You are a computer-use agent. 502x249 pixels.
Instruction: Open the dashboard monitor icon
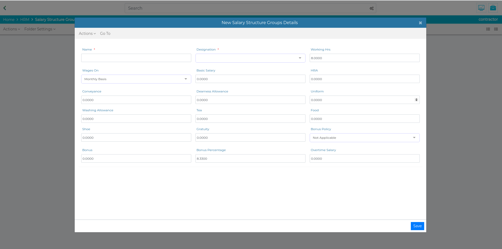(481, 8)
